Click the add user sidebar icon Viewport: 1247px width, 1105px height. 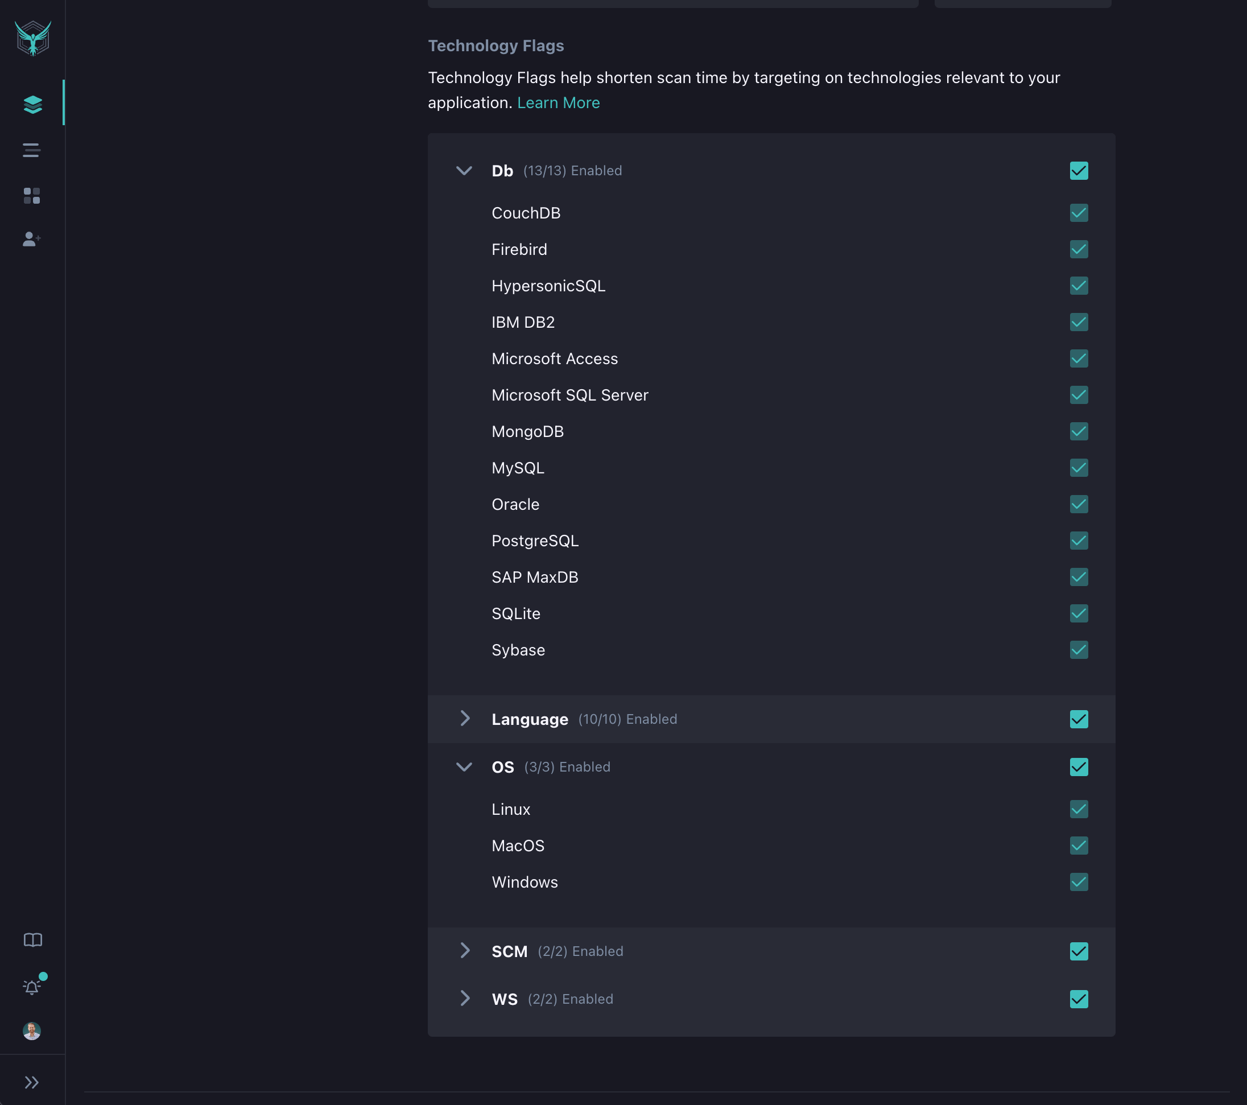pyautogui.click(x=32, y=239)
